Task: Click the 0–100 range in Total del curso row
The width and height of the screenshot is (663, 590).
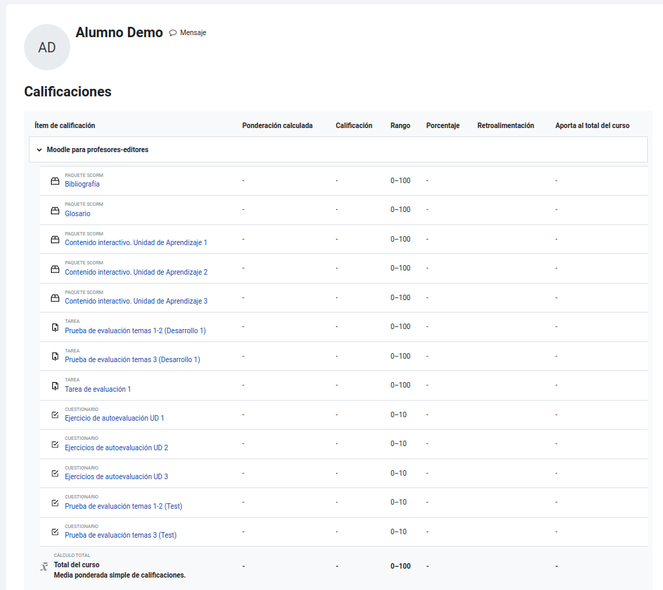Action: 401,567
